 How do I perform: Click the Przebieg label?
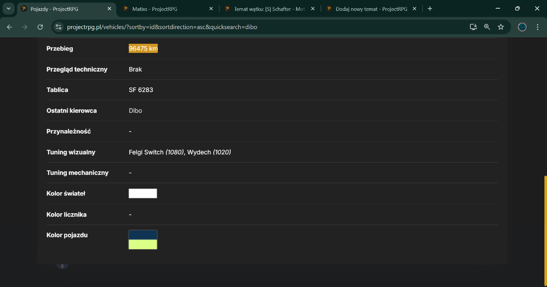[60, 49]
